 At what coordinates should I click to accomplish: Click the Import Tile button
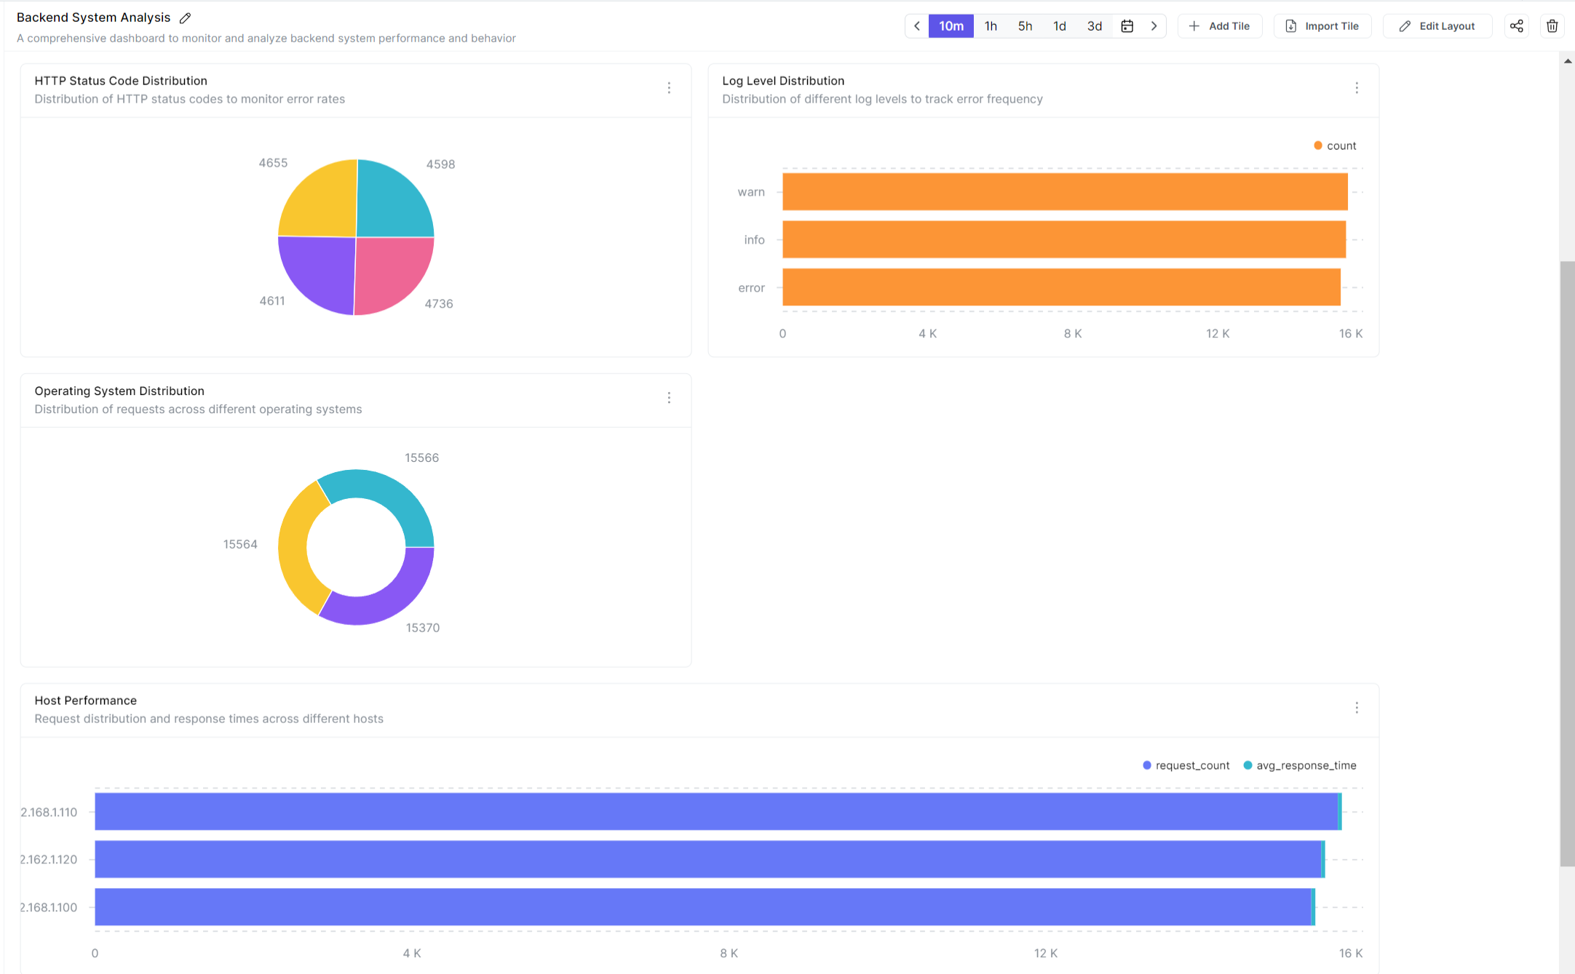point(1322,26)
